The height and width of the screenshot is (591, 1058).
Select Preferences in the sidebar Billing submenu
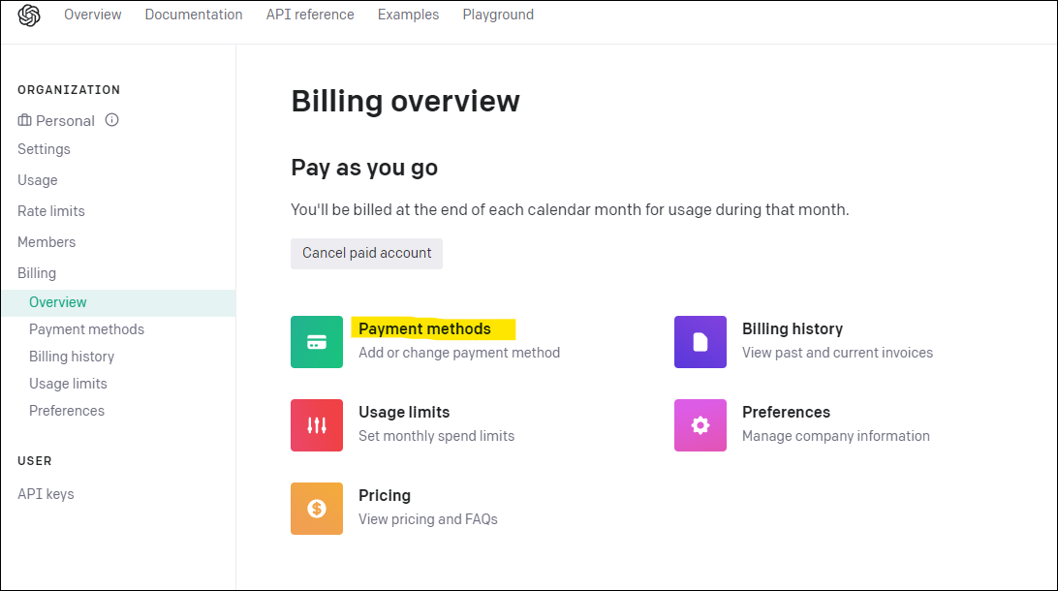[67, 411]
